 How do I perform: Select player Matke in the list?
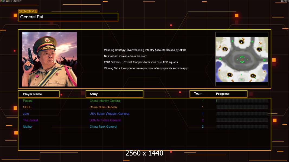27,127
